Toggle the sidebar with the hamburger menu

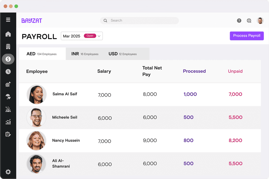[x=8, y=20]
